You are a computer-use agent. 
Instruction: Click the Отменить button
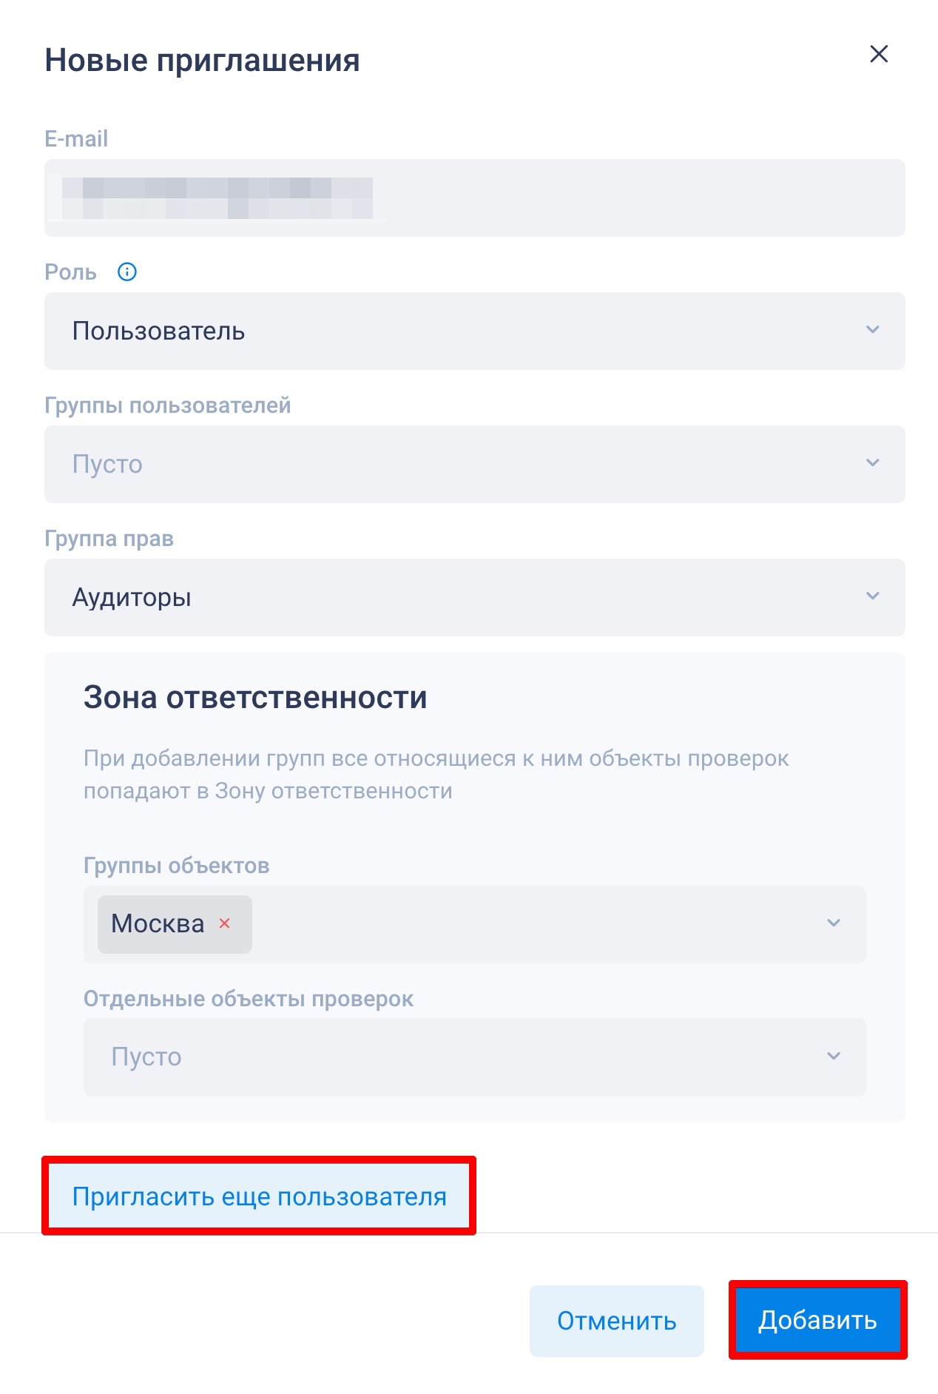[616, 1321]
